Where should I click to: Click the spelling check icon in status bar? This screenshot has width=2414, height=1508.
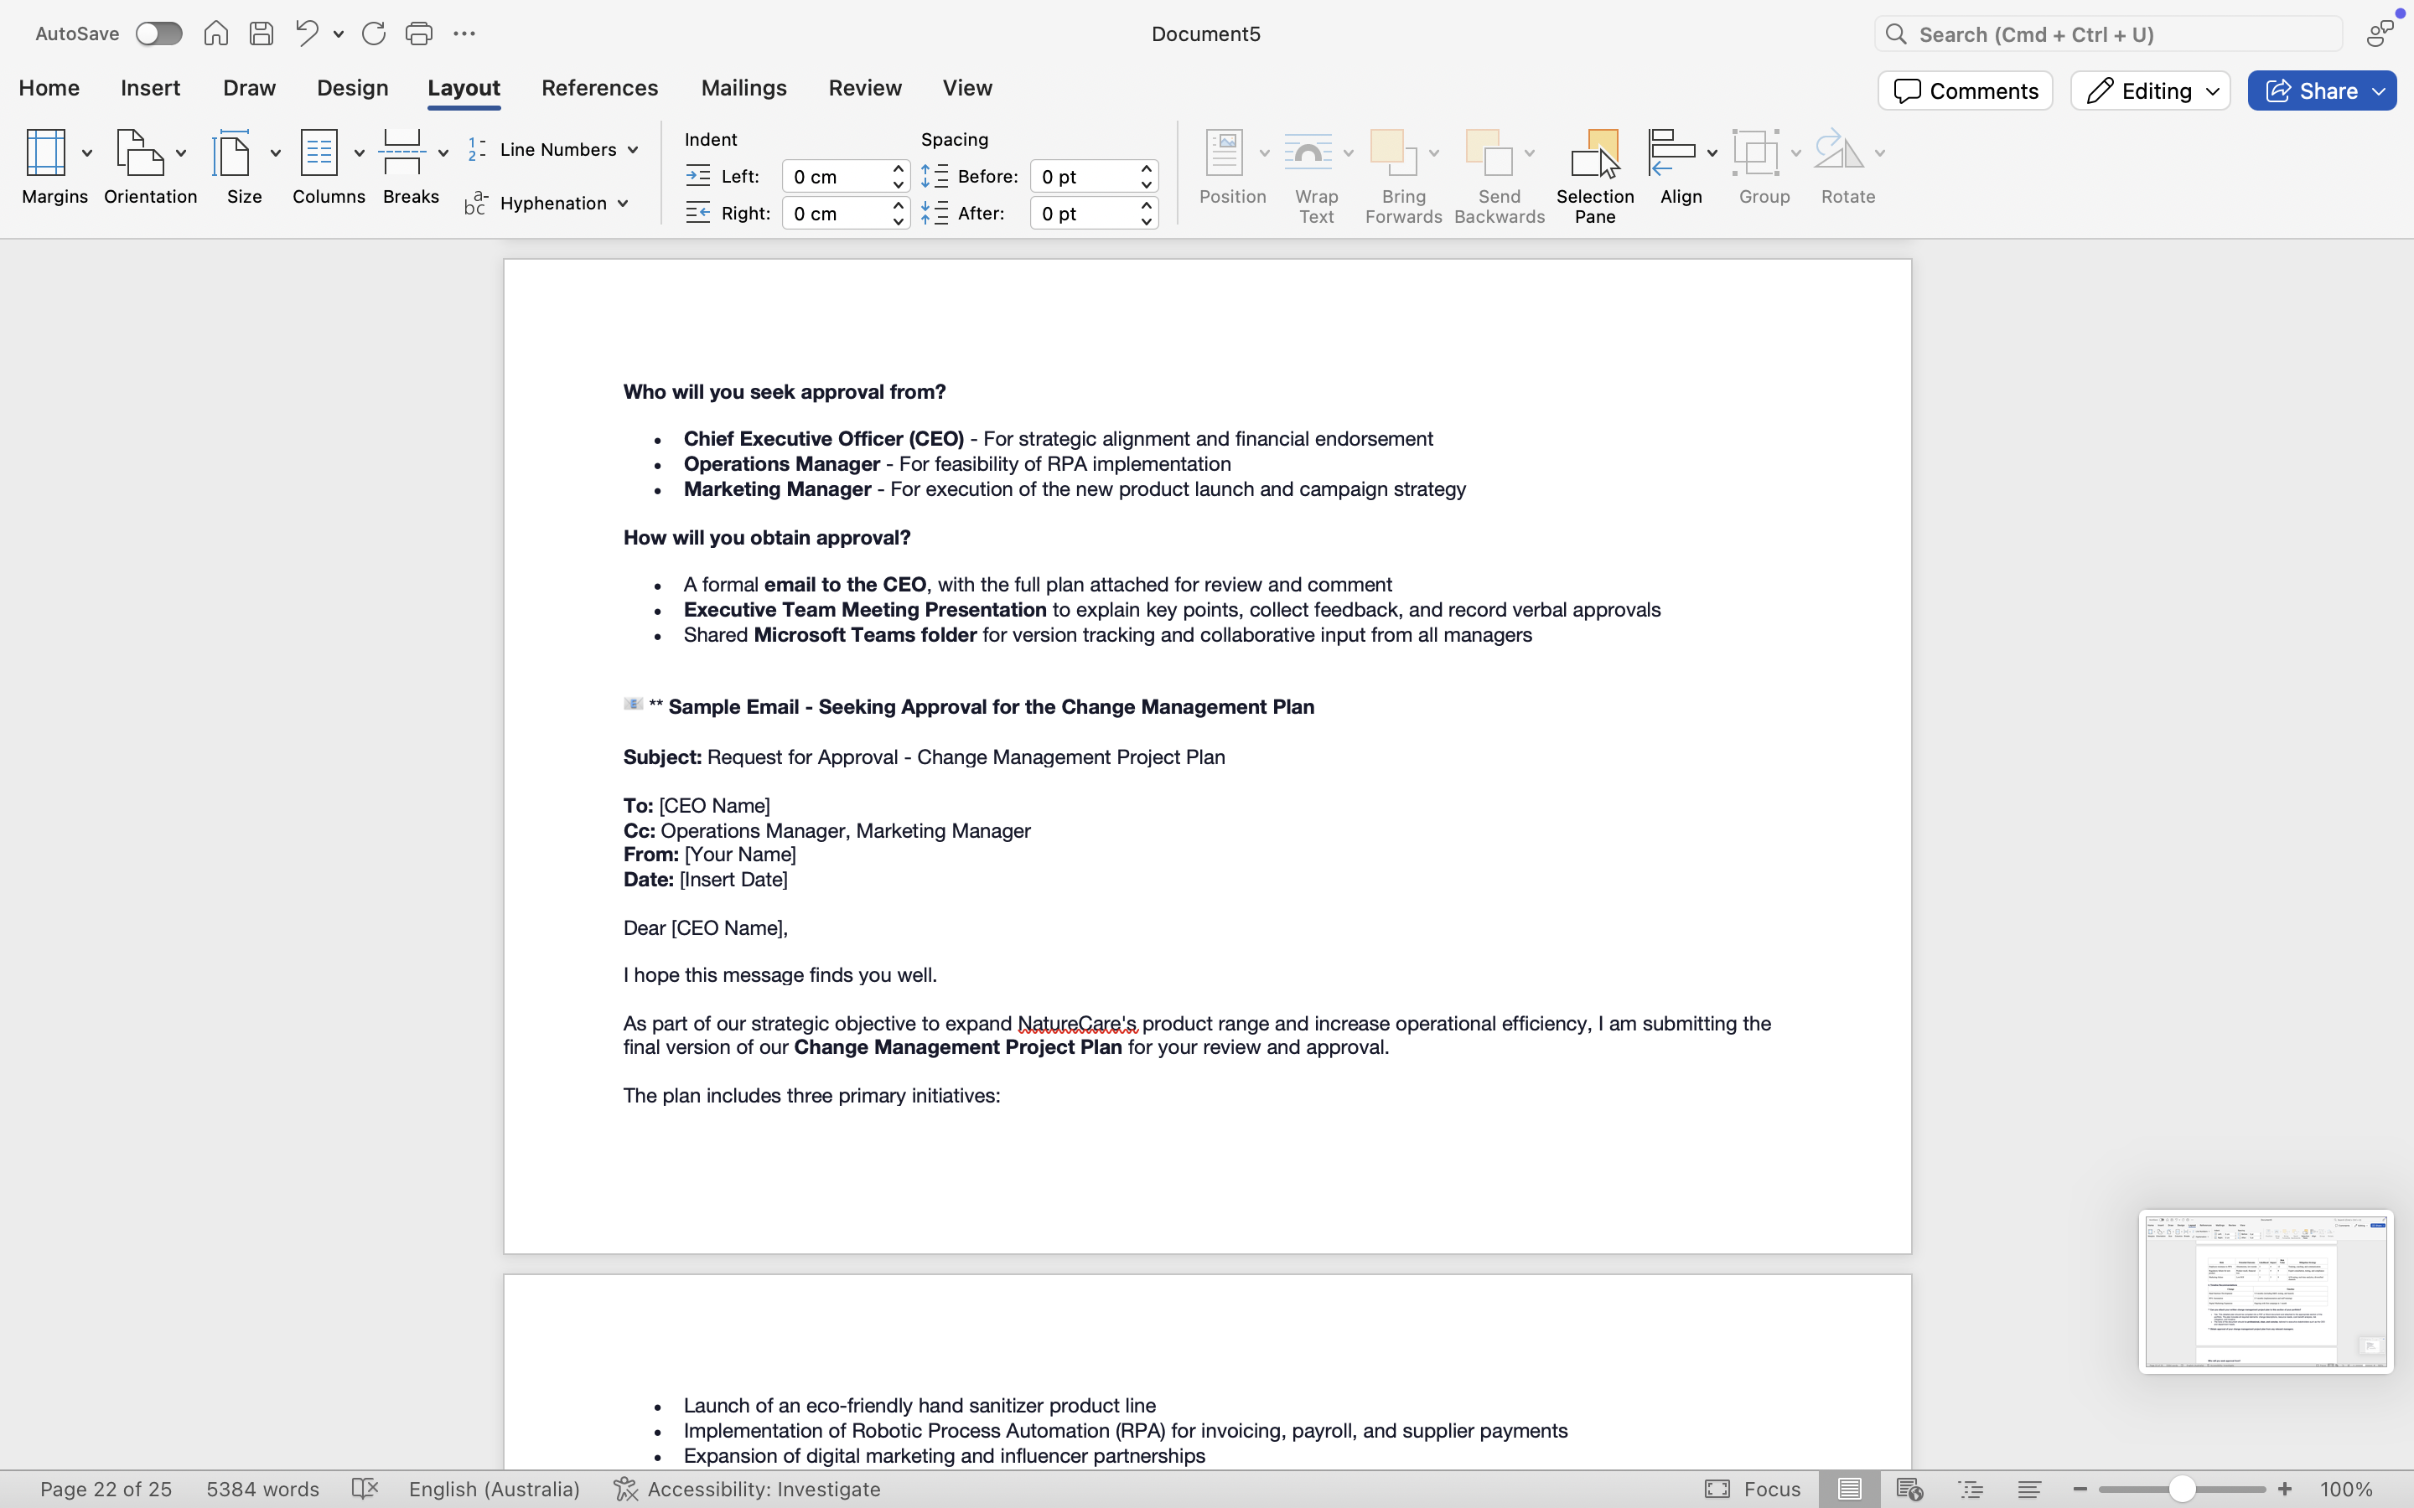365,1488
